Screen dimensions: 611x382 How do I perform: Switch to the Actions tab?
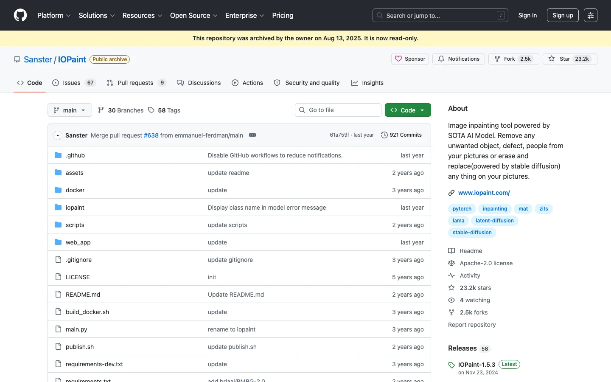[x=247, y=83]
